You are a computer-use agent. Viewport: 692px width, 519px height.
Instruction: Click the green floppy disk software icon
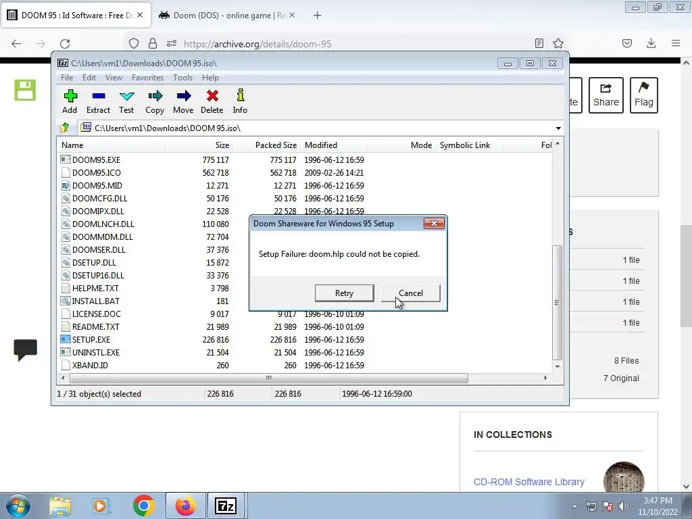[x=25, y=90]
